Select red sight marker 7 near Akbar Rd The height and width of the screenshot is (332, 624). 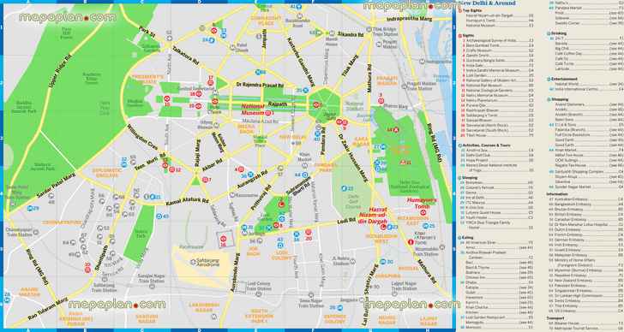tap(205, 180)
